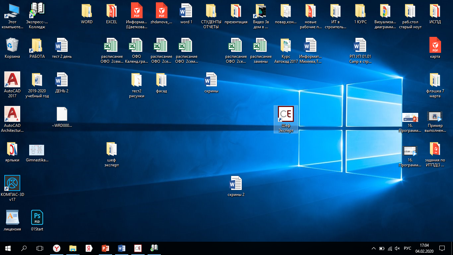Select the скрины Word document

point(211,83)
